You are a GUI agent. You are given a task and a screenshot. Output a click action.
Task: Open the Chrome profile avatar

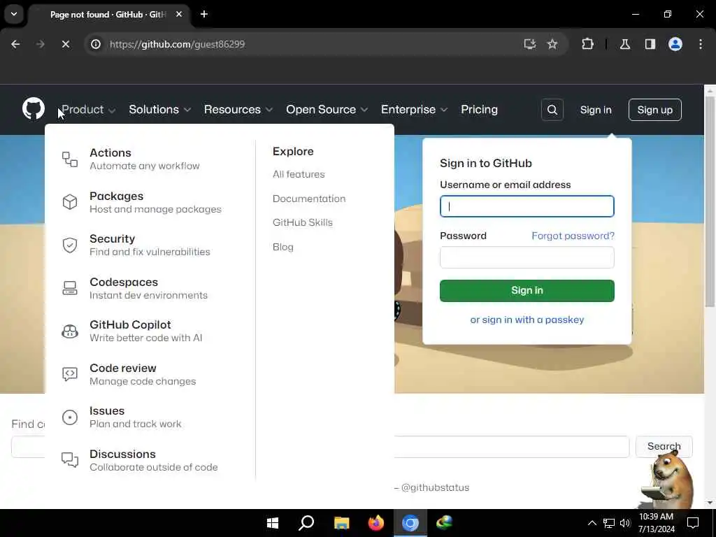[x=675, y=44]
